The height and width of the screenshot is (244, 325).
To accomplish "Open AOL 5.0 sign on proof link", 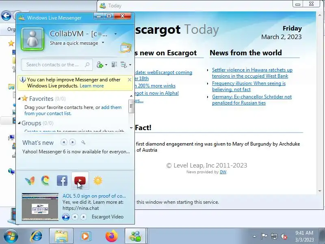I will pyautogui.click(x=94, y=196).
